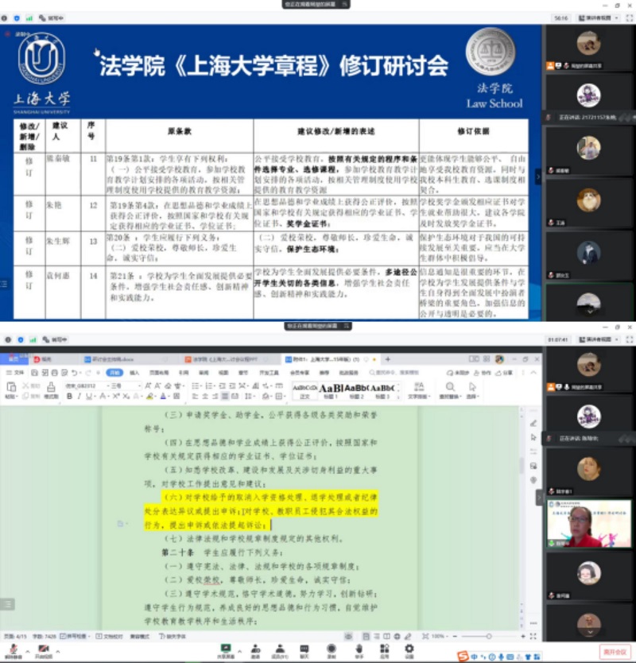
Task: Click the Format Painter button
Action: tap(50, 391)
